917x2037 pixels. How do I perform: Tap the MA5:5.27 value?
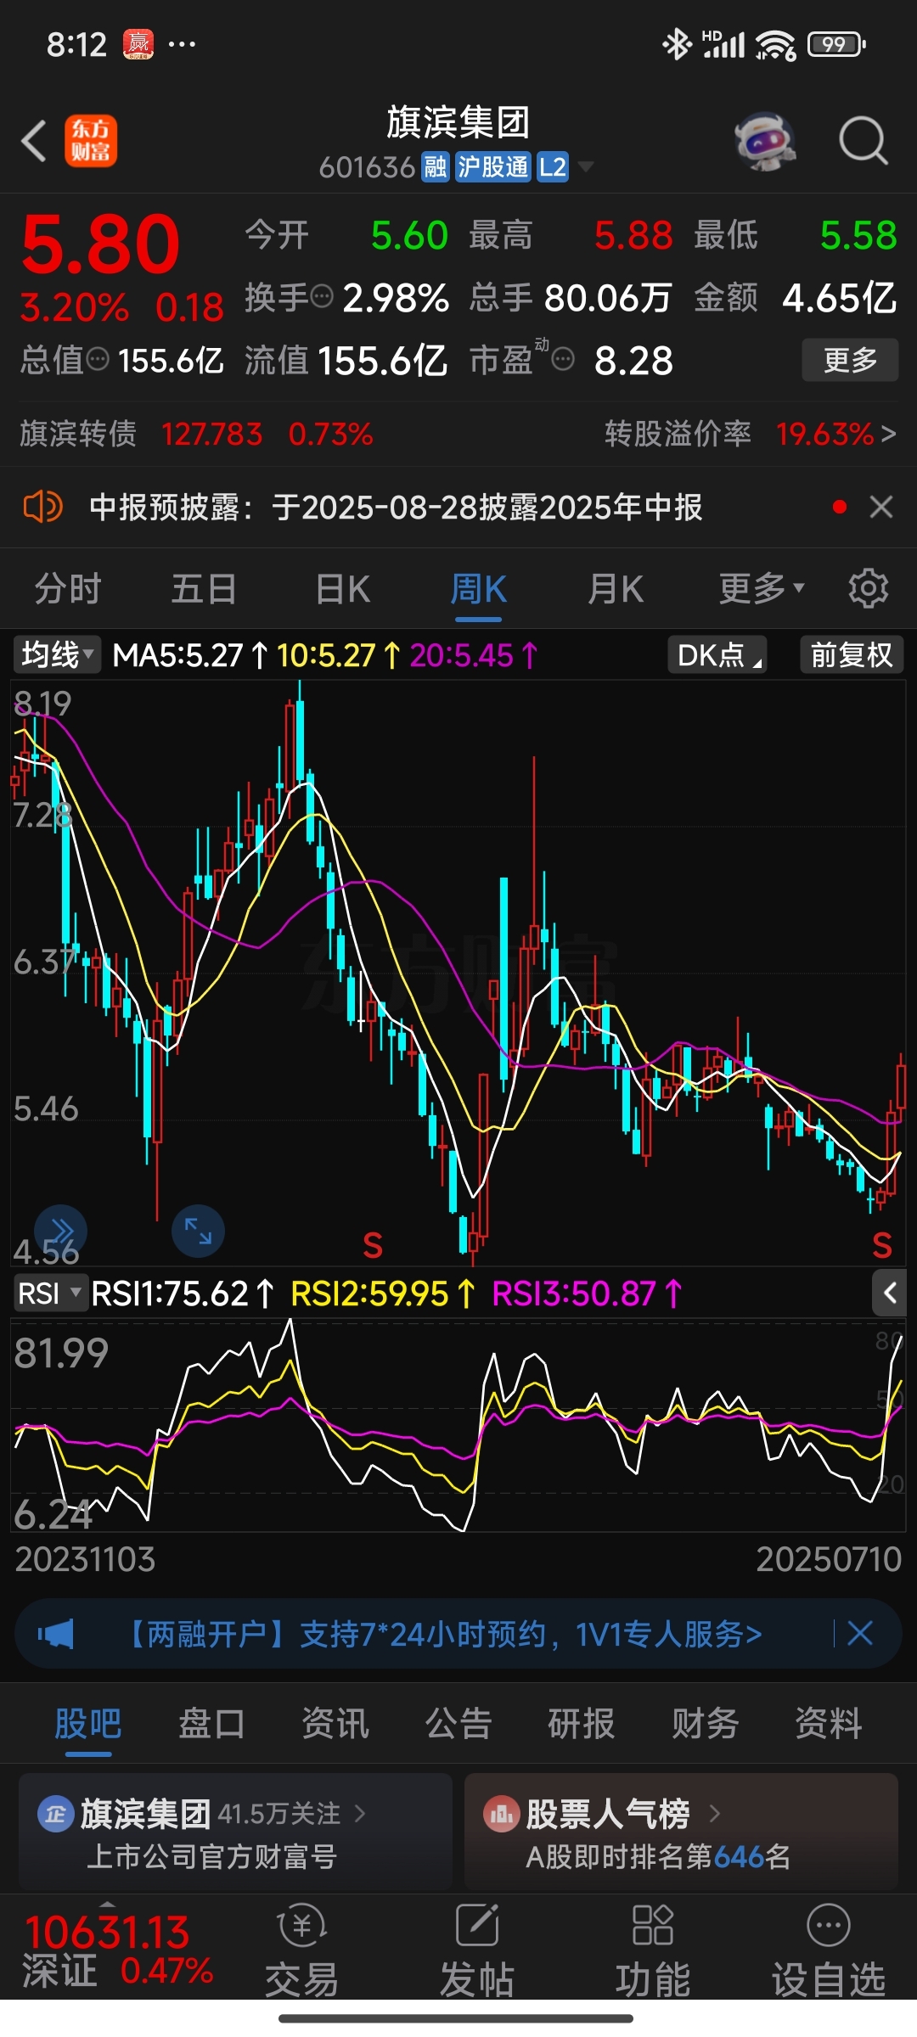pos(177,655)
